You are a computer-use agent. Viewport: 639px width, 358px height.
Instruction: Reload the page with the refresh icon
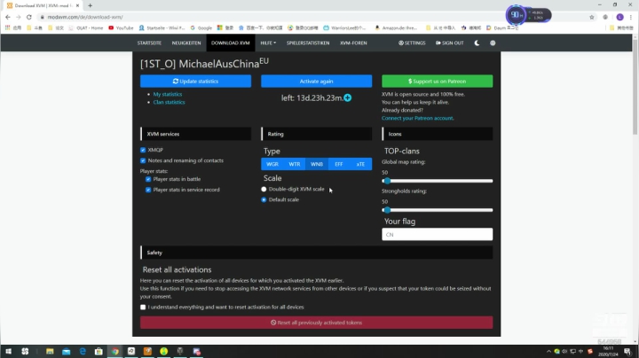(29, 17)
